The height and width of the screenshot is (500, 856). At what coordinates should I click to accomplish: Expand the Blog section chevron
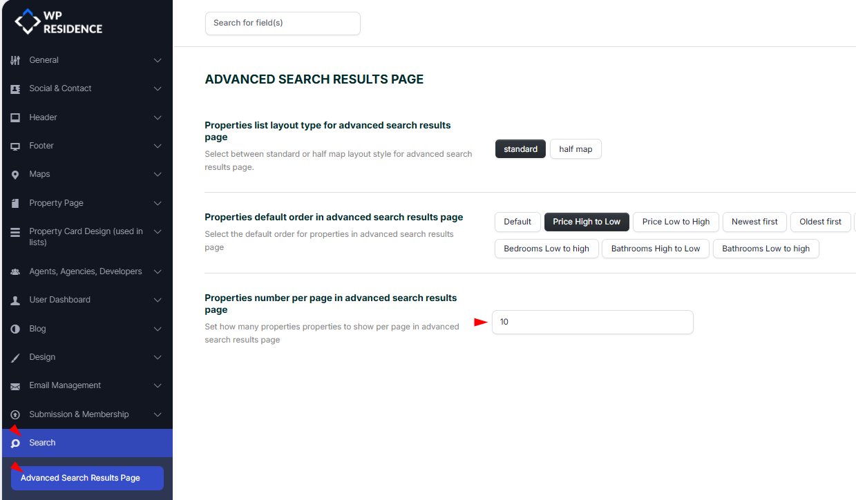pos(158,329)
